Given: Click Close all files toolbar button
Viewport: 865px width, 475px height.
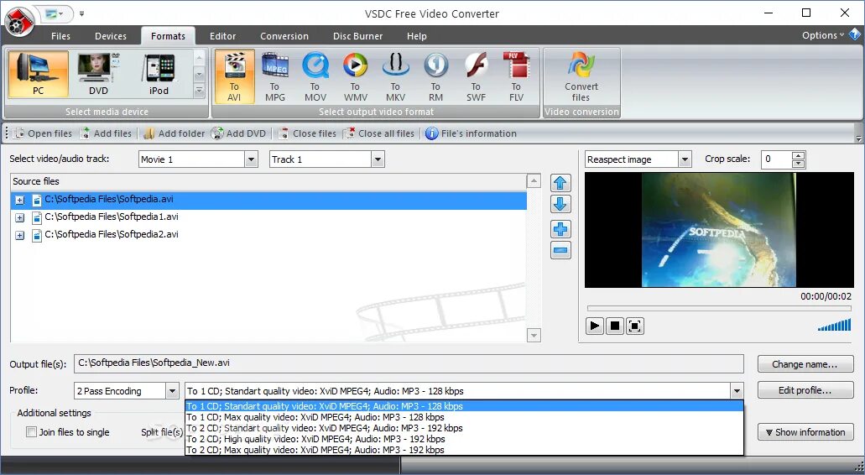Looking at the screenshot, I should tap(378, 133).
